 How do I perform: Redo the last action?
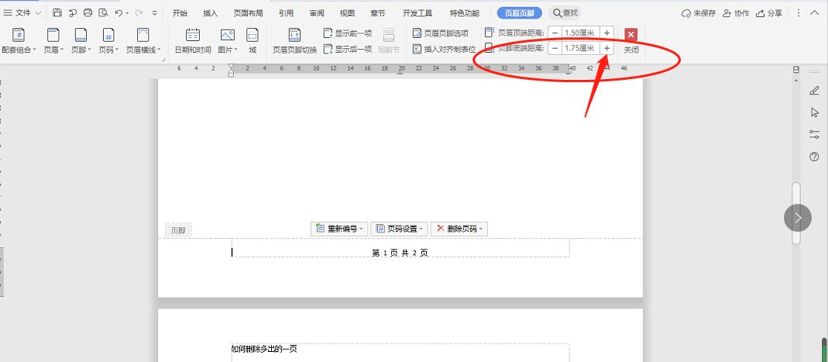(x=139, y=12)
